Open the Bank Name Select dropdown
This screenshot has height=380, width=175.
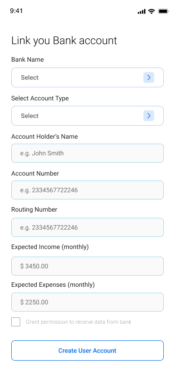87,77
